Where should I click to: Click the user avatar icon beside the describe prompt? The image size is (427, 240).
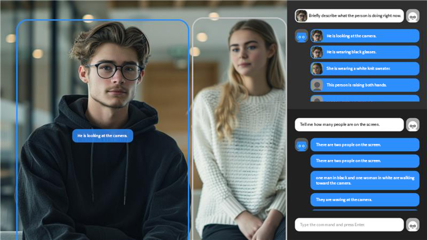[413, 16]
